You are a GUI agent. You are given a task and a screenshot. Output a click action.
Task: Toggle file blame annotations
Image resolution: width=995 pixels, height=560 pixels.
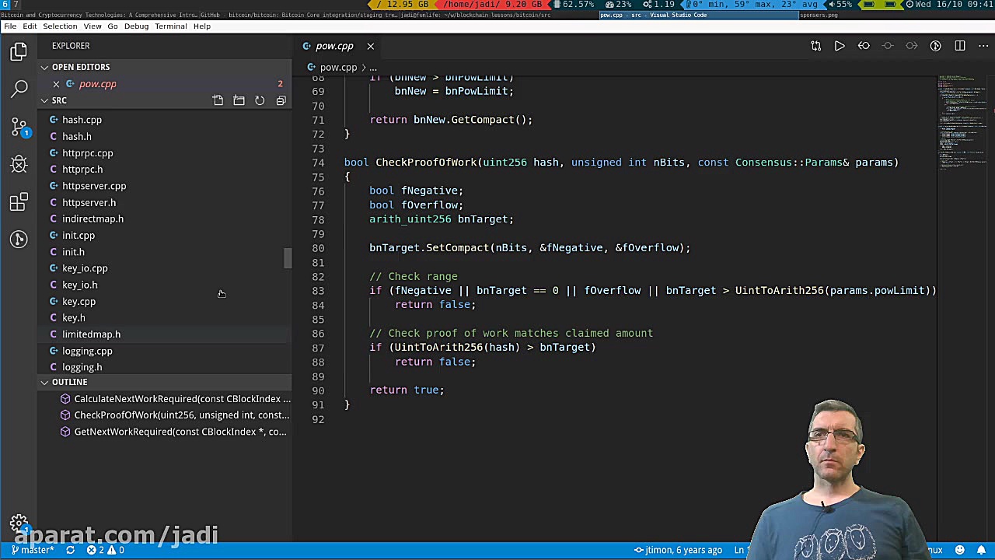click(x=936, y=46)
